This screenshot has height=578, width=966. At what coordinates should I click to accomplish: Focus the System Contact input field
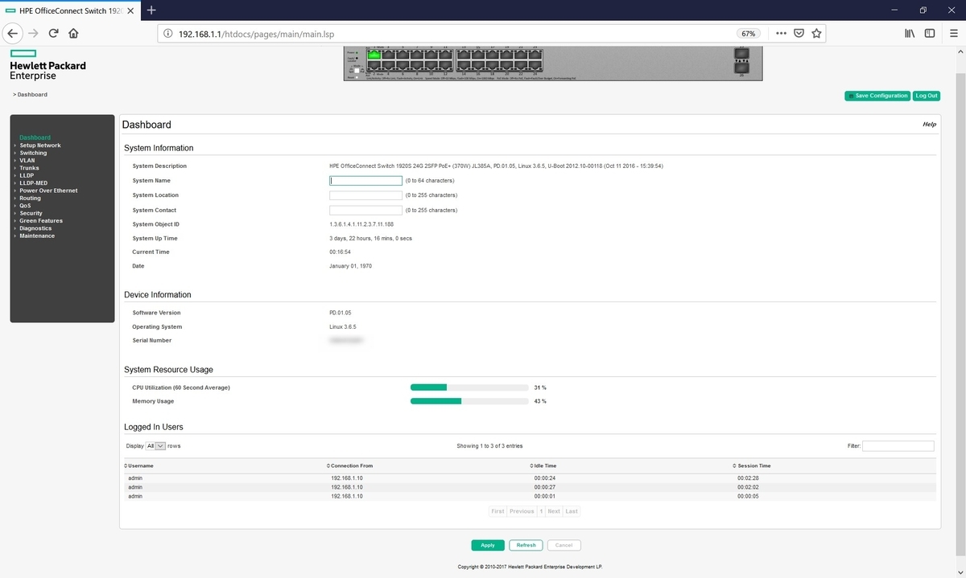click(x=365, y=210)
